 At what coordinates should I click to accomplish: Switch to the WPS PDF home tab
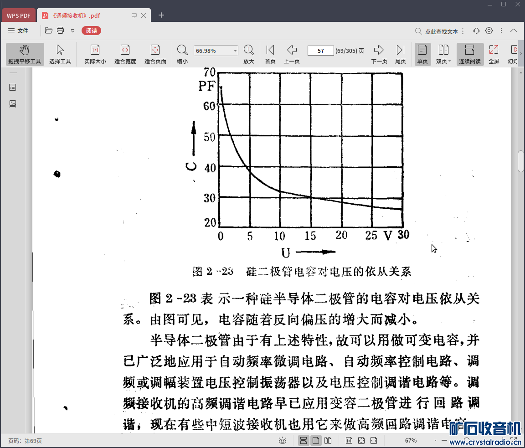point(18,15)
